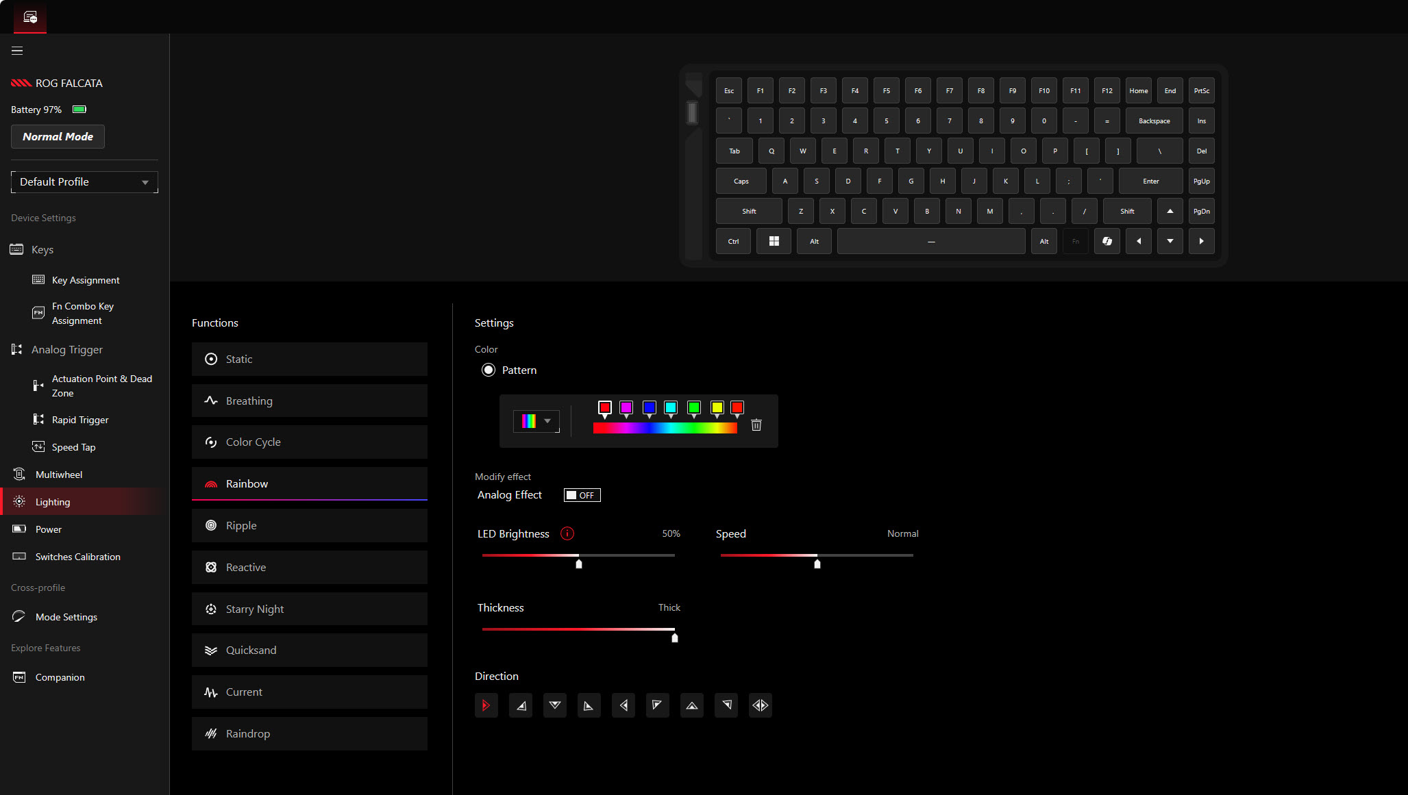
Task: Select the upward direction arrow icon
Action: [692, 705]
